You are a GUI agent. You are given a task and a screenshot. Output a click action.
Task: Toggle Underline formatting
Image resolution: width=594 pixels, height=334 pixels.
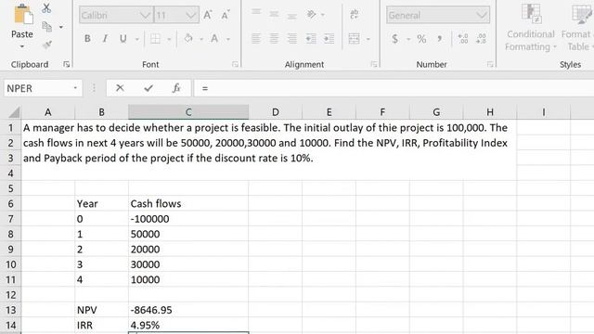point(123,39)
